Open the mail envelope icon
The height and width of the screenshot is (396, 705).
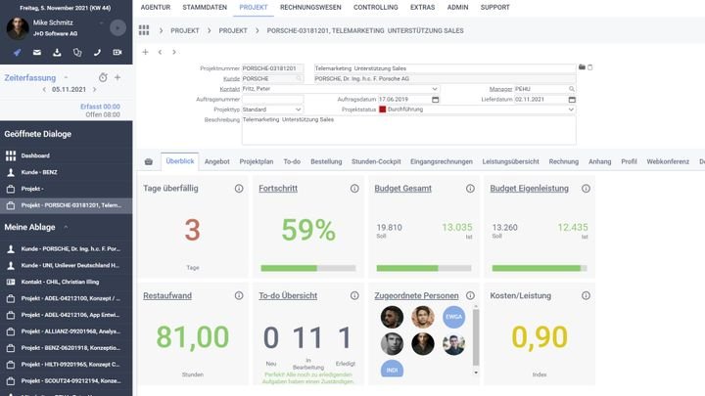(x=37, y=53)
